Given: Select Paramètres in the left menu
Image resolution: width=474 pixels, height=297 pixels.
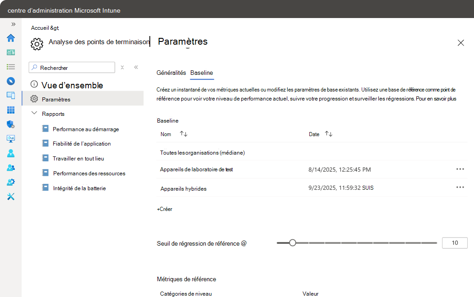Looking at the screenshot, I should 83,99.
